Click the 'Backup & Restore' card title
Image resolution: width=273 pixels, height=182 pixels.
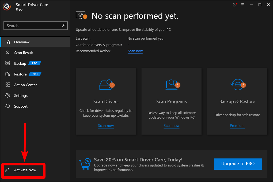point(237,101)
